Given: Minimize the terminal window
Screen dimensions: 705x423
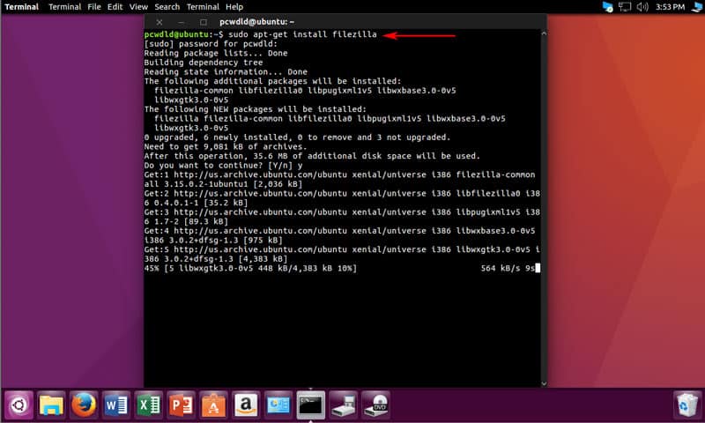Looking at the screenshot, I should point(181,22).
